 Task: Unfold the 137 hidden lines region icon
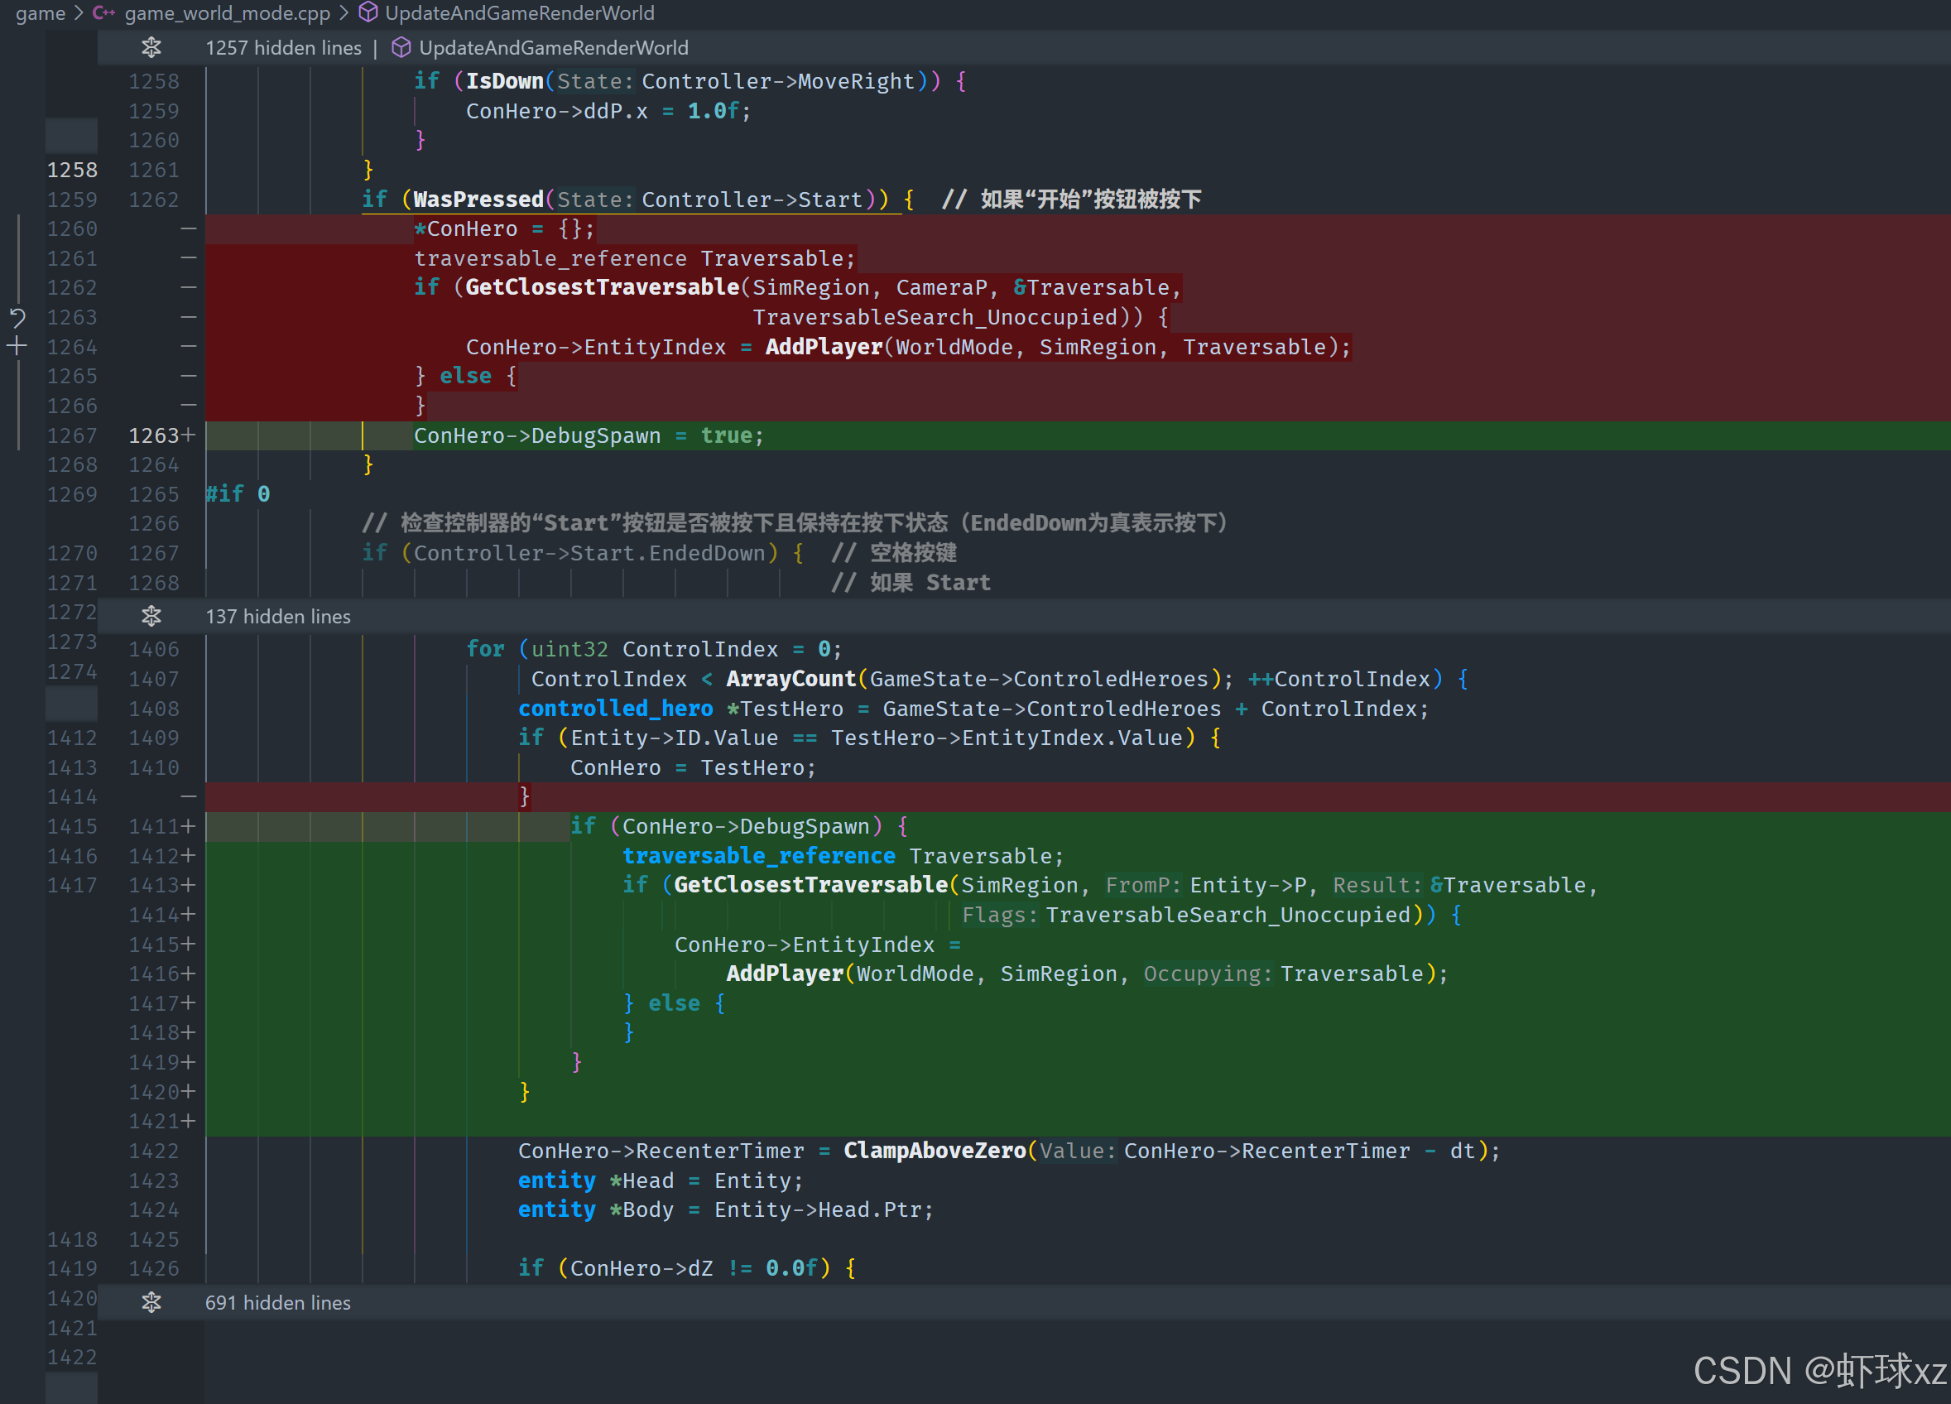[x=151, y=616]
